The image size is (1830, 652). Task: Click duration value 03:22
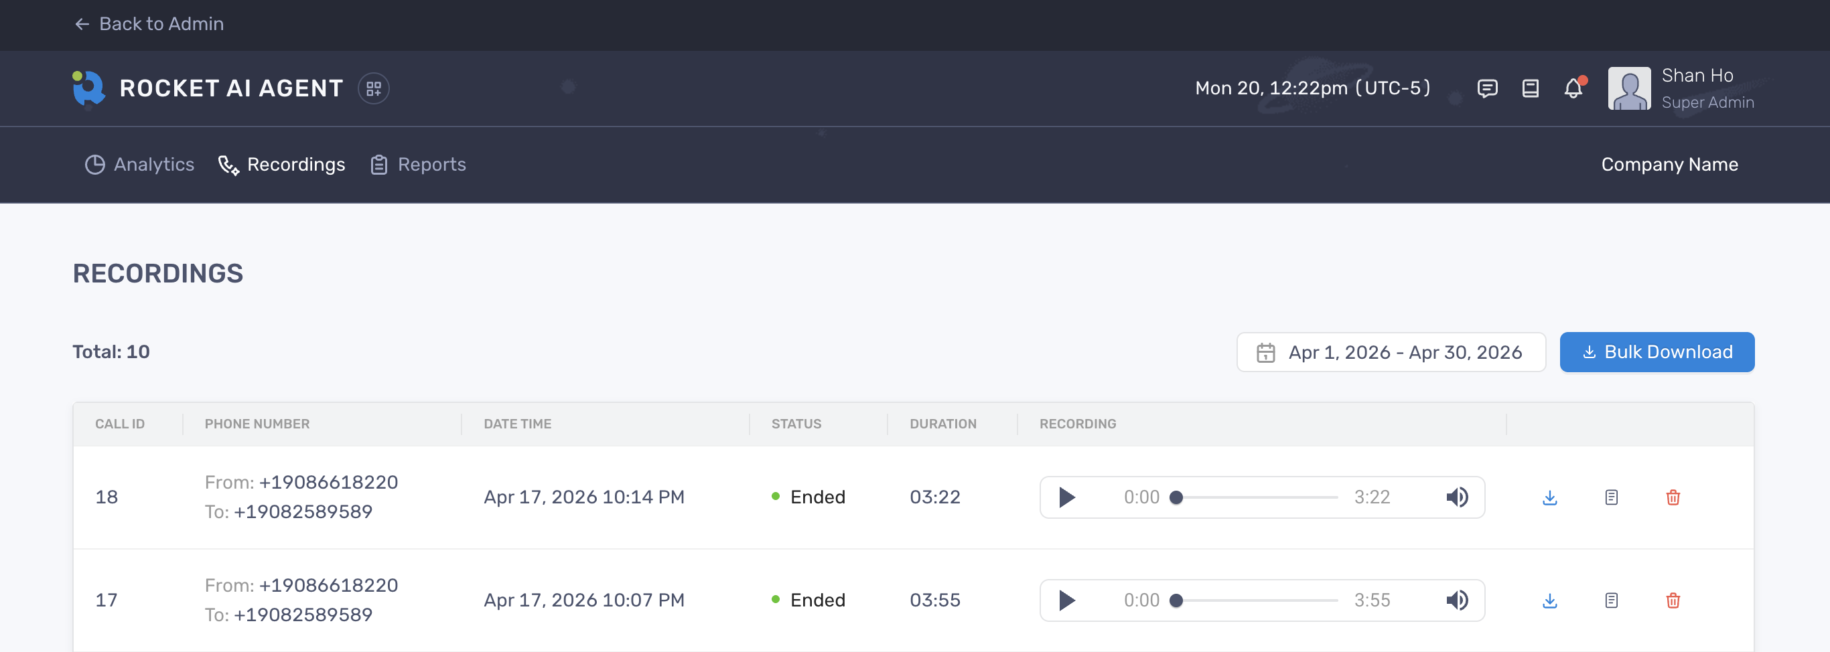pyautogui.click(x=935, y=497)
